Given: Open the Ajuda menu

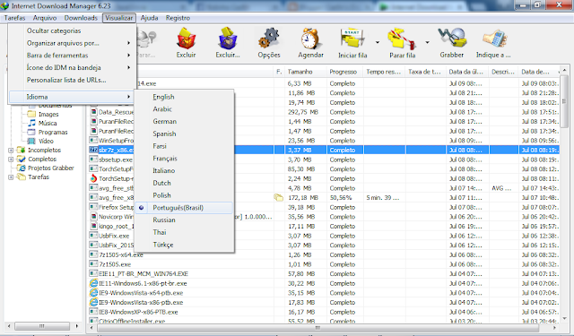Looking at the screenshot, I should [150, 18].
